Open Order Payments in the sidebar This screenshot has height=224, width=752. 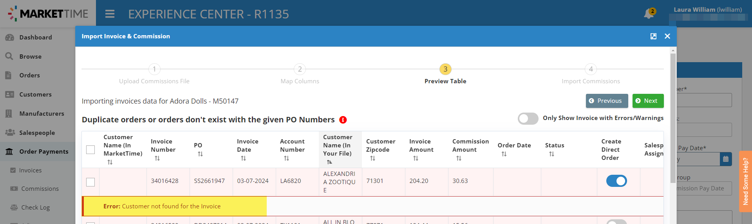point(43,152)
